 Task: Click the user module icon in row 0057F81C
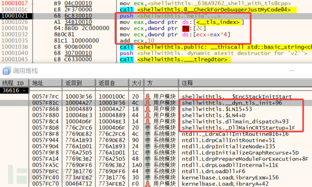(x=148, y=103)
